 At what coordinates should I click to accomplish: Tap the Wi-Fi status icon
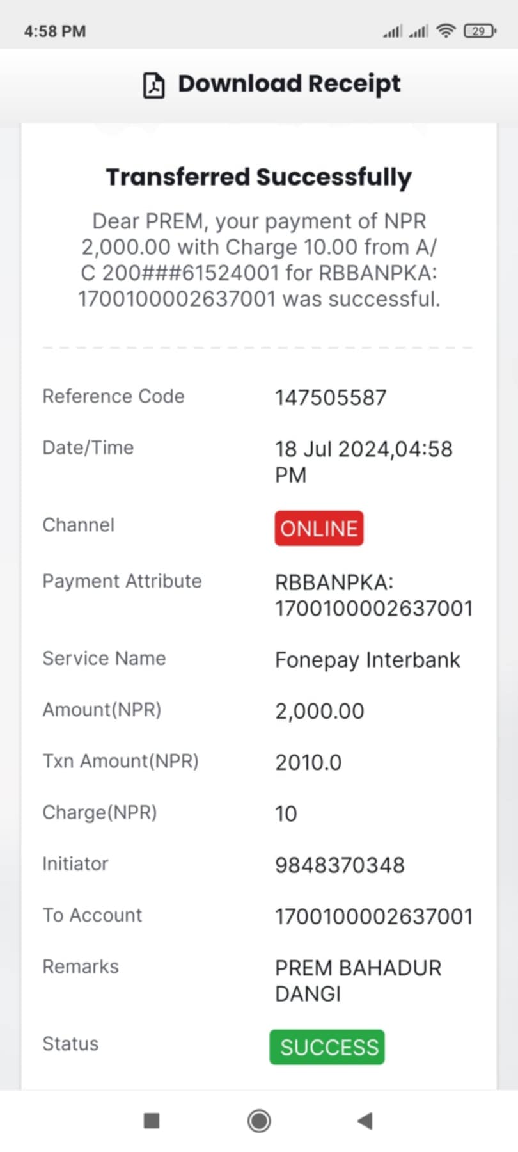pos(445,31)
